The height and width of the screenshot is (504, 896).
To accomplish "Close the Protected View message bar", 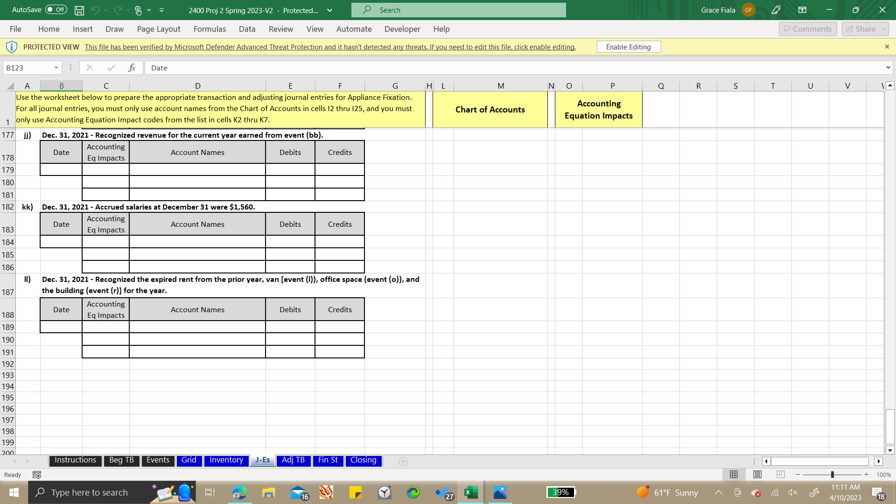I will [x=887, y=47].
